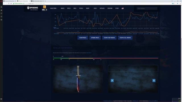182x102 pixels.
Task: Open a new browser tab
Action: point(45,1)
